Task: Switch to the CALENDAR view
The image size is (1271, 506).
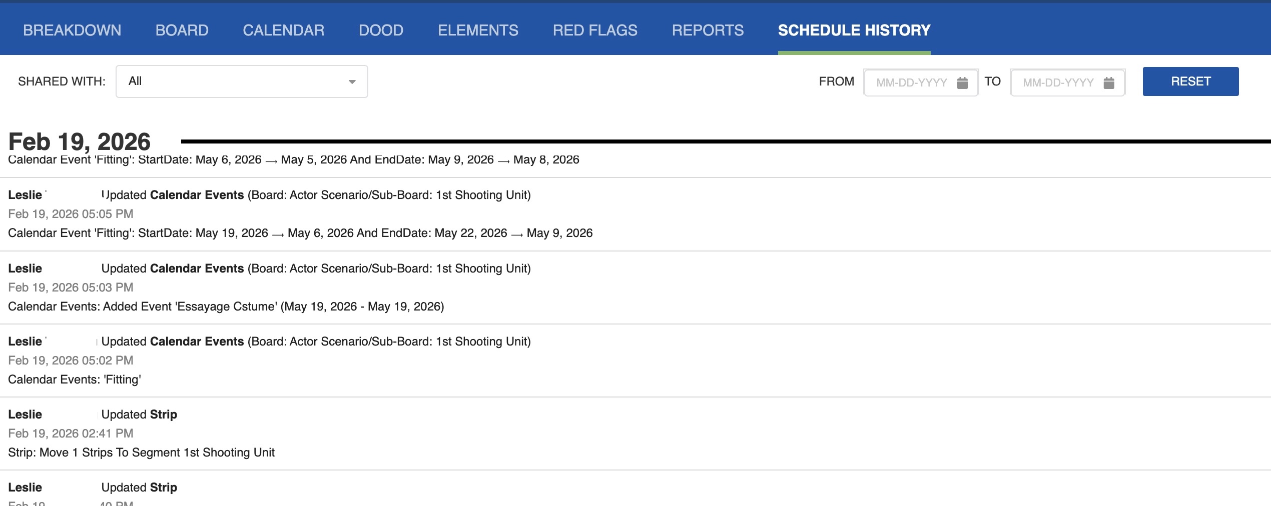Action: 284,29
